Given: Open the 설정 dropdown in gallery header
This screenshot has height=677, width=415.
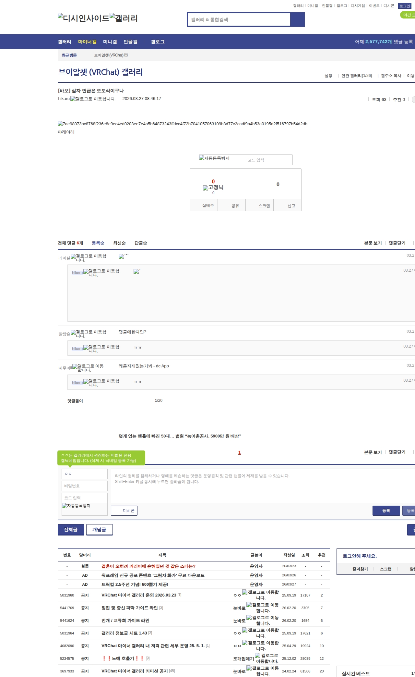Looking at the screenshot, I should pos(328,76).
